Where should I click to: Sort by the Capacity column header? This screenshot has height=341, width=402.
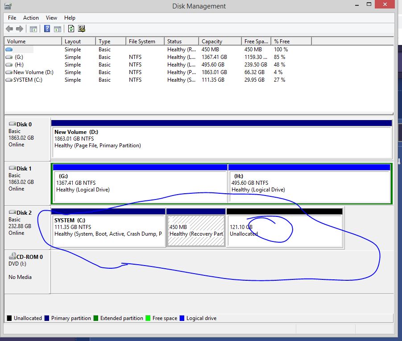pos(220,41)
